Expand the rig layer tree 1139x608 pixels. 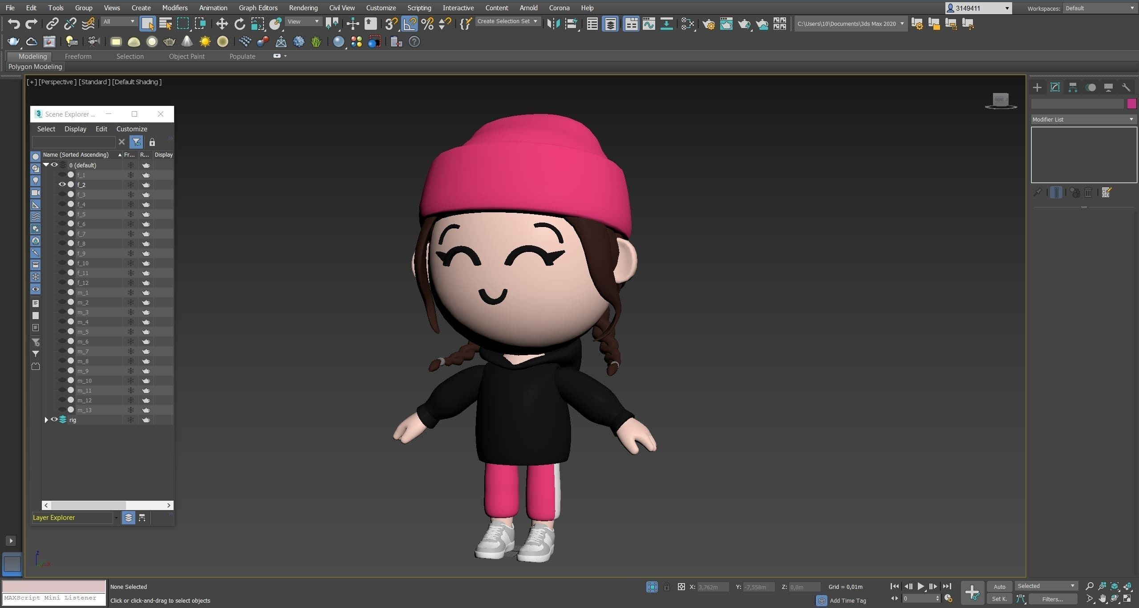point(46,420)
